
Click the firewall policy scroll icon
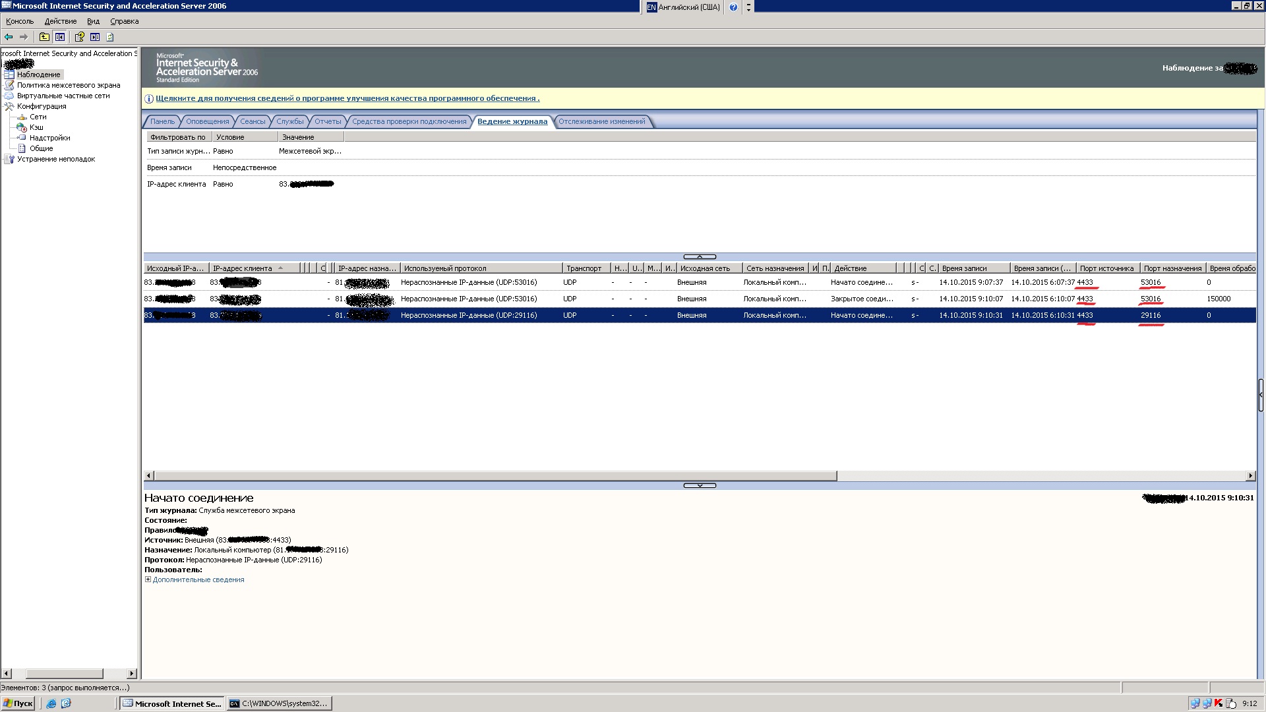click(9, 85)
